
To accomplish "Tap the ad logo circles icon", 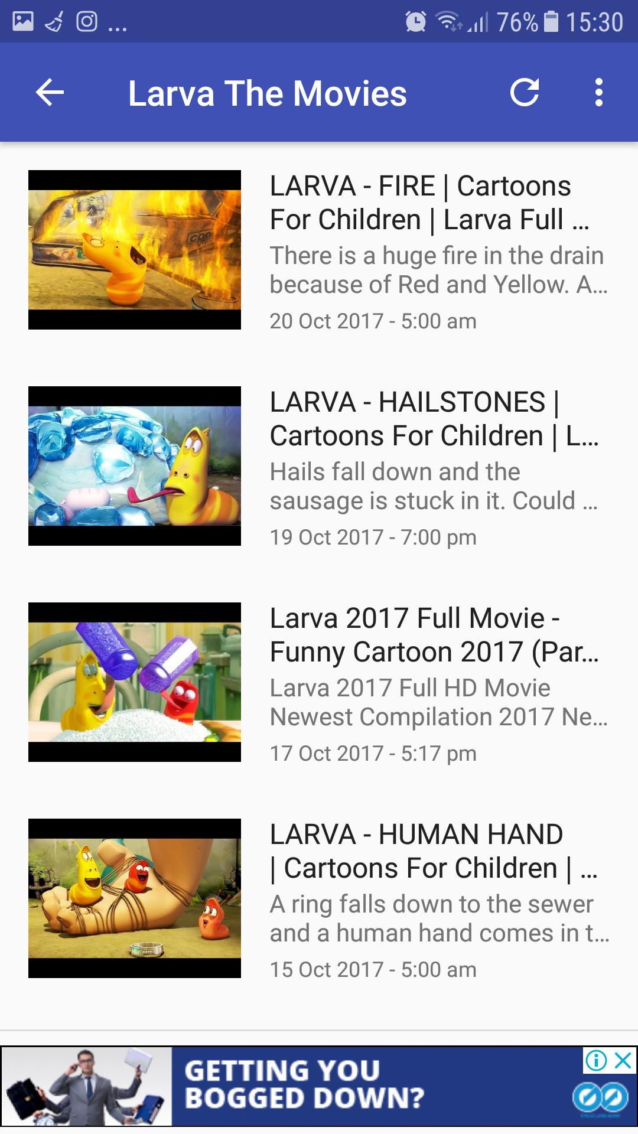I will 600,1099.
